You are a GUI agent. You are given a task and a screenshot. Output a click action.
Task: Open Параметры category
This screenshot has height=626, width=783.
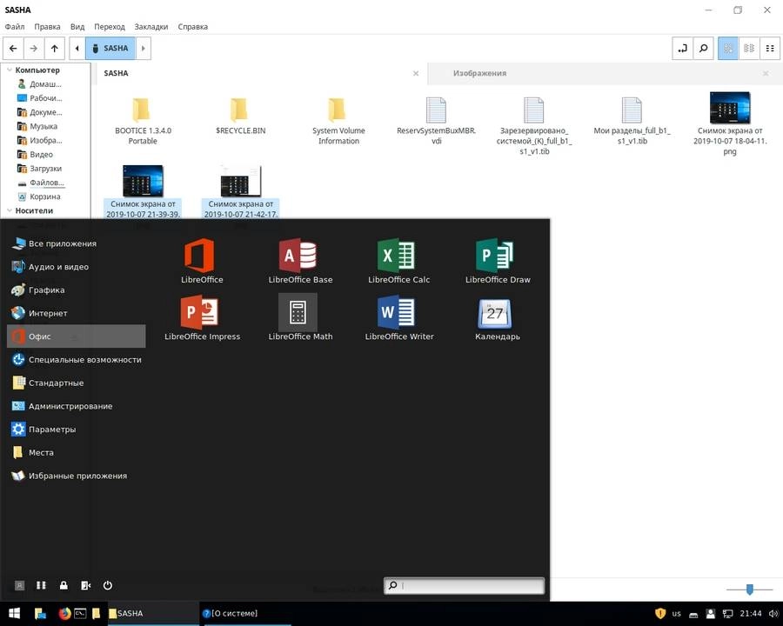click(x=77, y=430)
